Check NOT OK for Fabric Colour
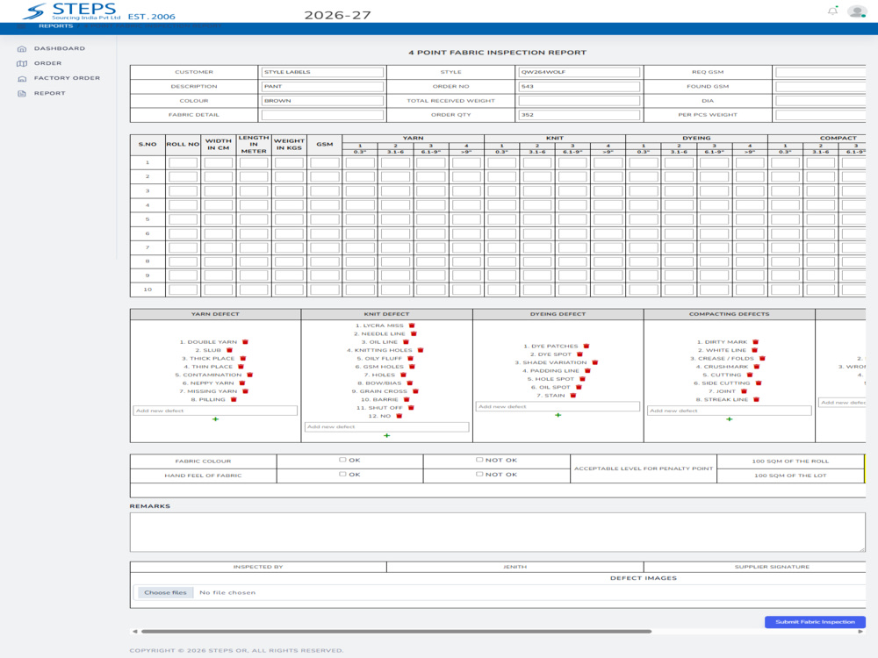Image resolution: width=878 pixels, height=658 pixels. click(x=479, y=460)
